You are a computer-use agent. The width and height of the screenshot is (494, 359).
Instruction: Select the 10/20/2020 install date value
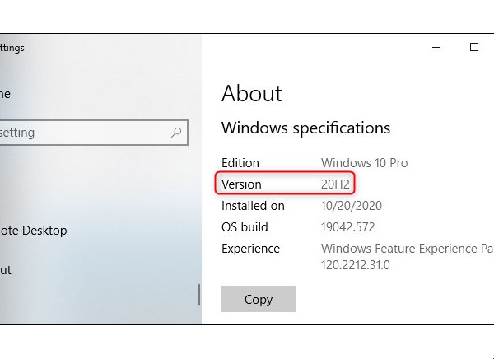pos(352,206)
